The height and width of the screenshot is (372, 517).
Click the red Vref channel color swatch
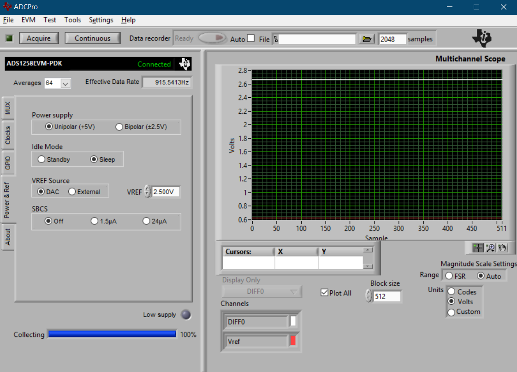[293, 342]
